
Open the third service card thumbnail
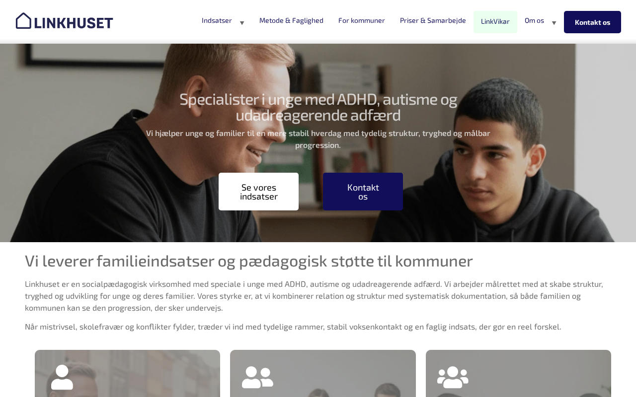pos(518,373)
